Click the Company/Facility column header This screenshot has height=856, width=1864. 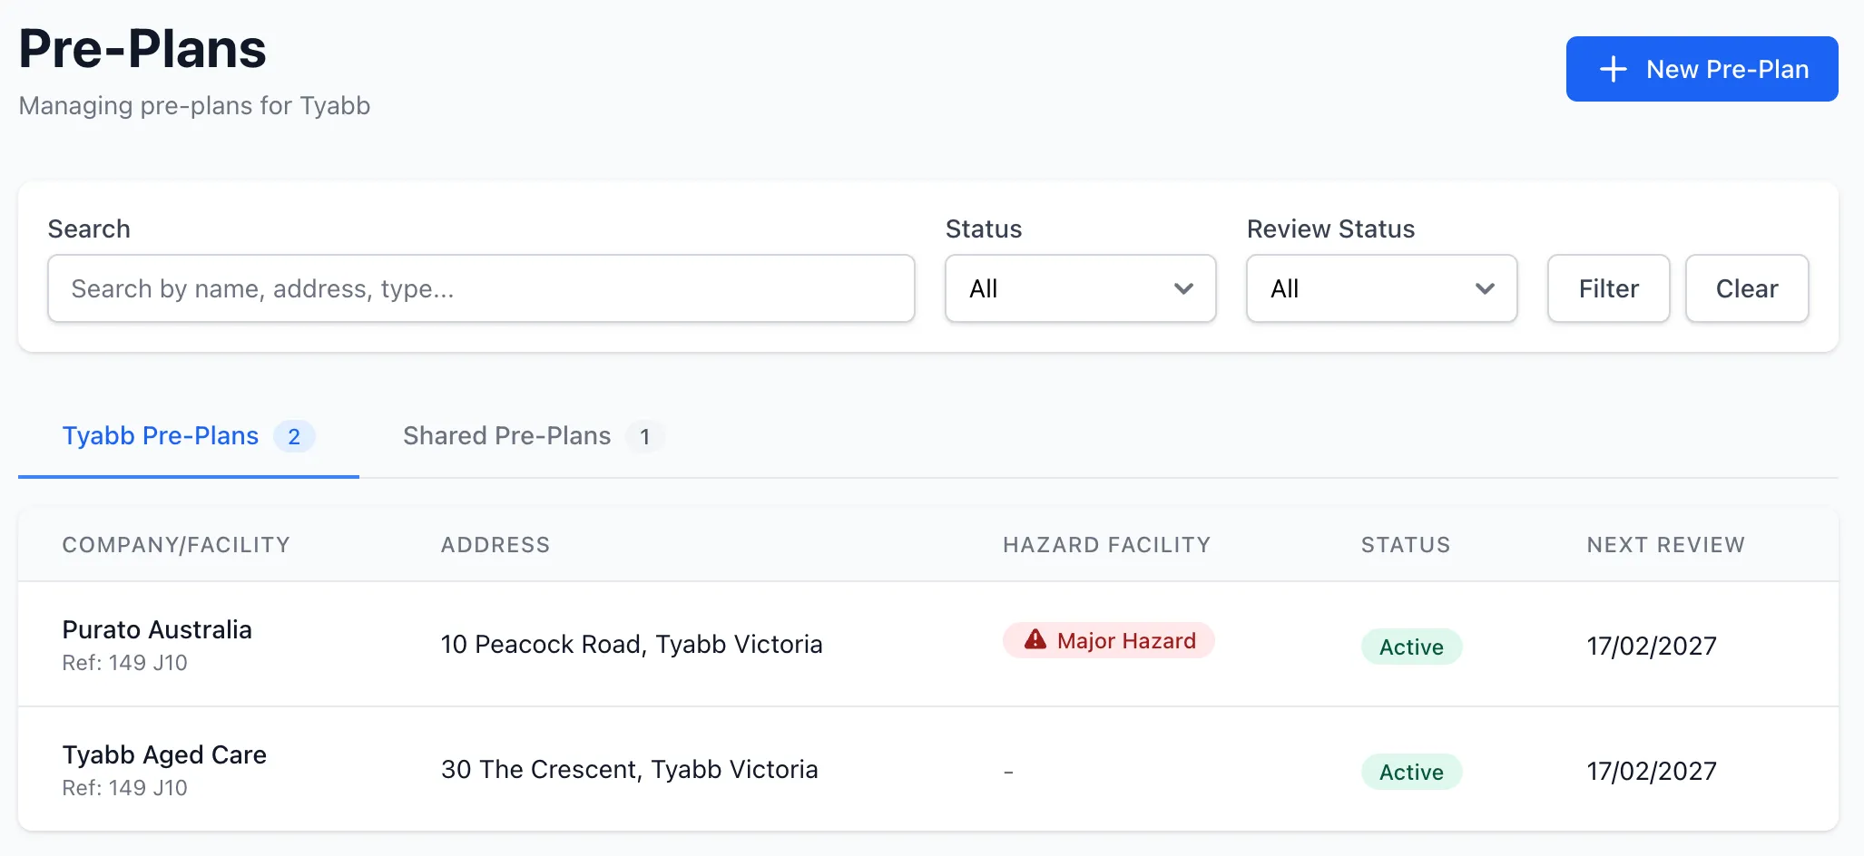click(176, 545)
